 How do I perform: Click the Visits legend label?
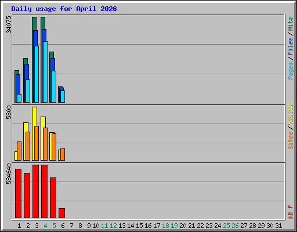[290, 114]
